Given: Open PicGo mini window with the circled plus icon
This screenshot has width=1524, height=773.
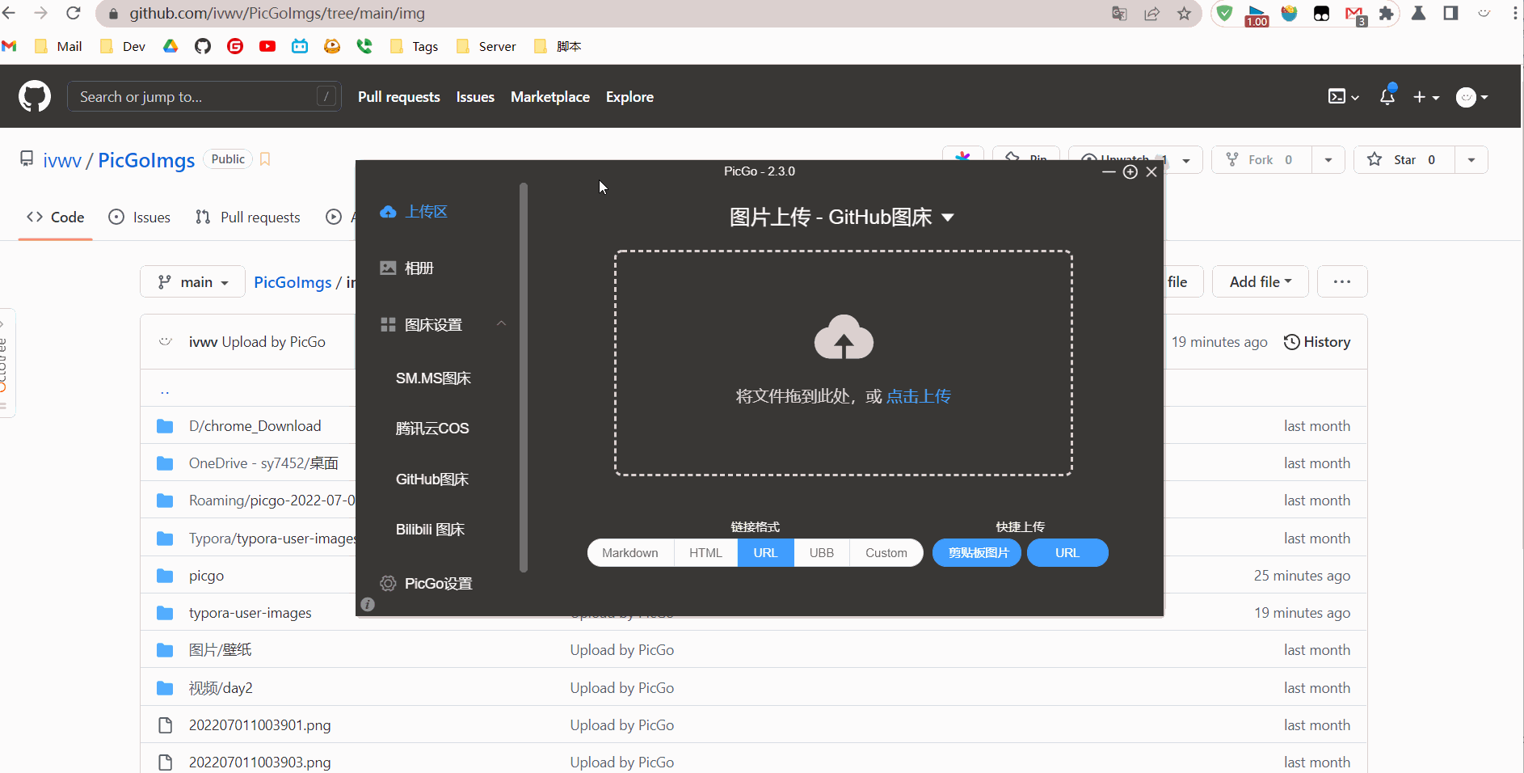Looking at the screenshot, I should pos(1130,171).
